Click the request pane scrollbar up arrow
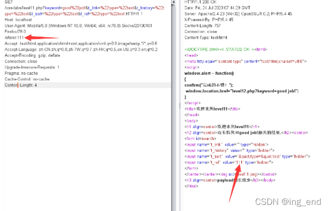Image resolution: width=328 pixels, height=211 pixels. 174,2
